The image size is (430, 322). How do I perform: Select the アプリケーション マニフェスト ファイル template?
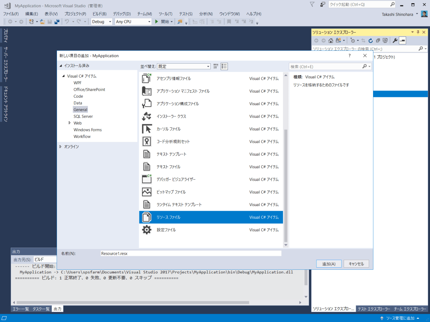pyautogui.click(x=211, y=91)
